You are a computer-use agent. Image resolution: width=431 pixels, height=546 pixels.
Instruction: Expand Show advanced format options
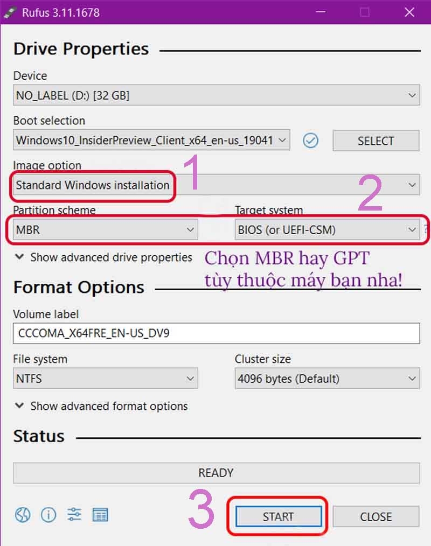point(101,406)
